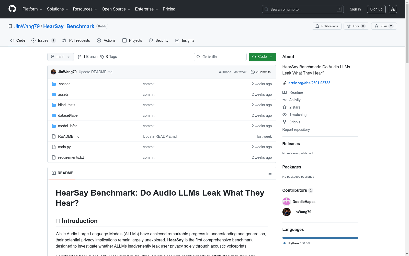
Task: Go to GitHub homepage via Octocat logo
Action: 12,9
